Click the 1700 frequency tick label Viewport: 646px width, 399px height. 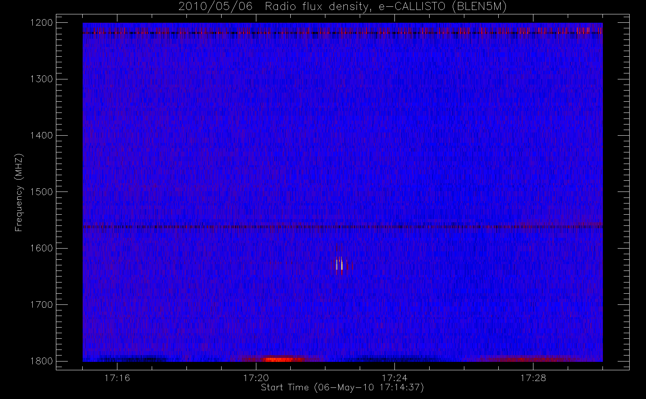coord(42,304)
